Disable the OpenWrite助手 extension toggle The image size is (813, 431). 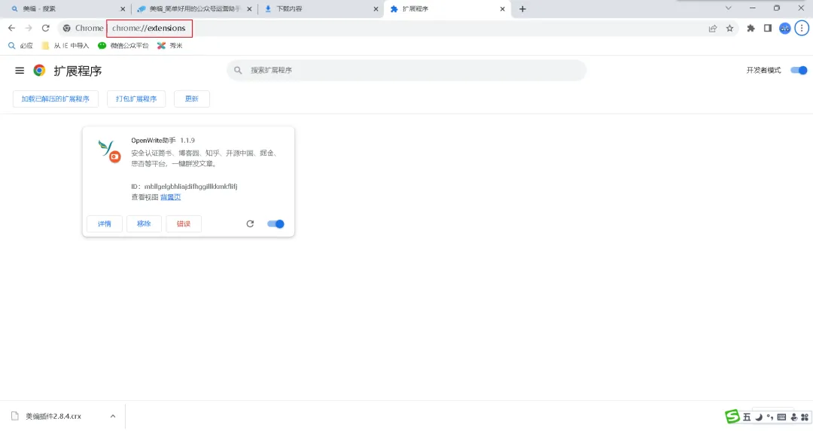click(x=276, y=224)
